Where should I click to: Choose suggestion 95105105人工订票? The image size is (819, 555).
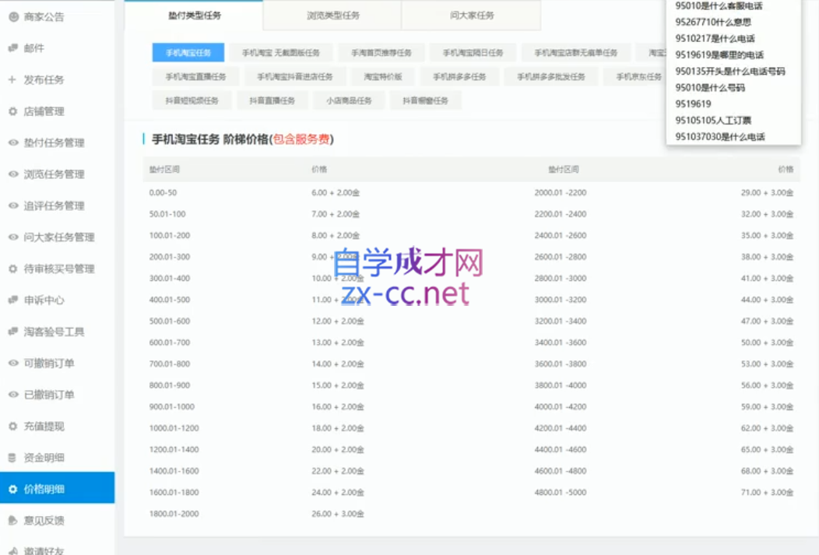[713, 121]
